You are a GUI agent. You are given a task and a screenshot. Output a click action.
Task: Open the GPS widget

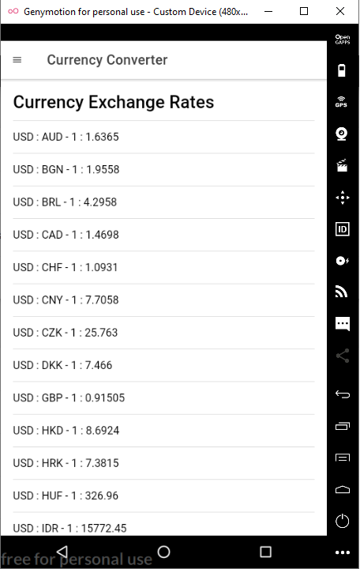point(342,102)
